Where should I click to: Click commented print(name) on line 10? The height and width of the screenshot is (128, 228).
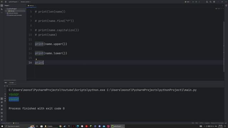(x=46, y=35)
